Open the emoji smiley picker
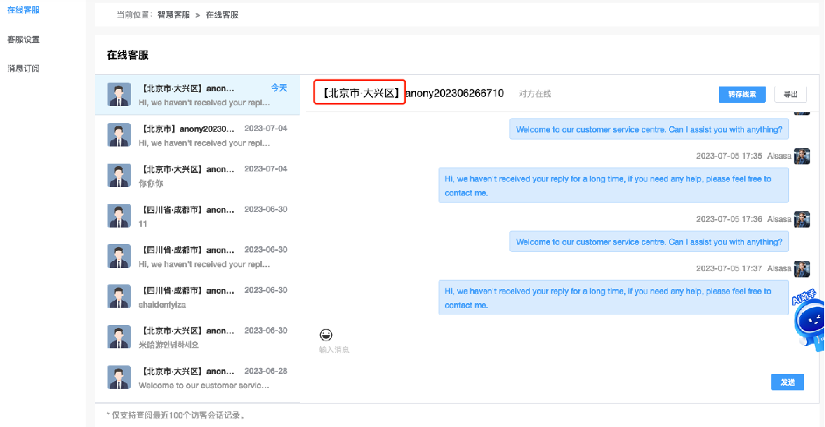The width and height of the screenshot is (825, 427). (326, 334)
